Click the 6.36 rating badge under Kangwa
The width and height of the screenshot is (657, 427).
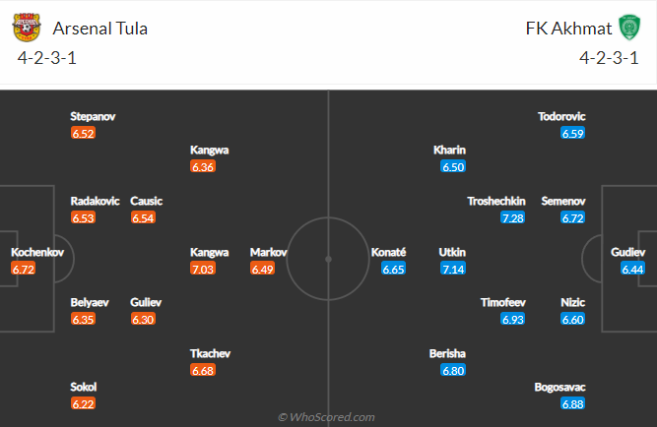click(203, 166)
